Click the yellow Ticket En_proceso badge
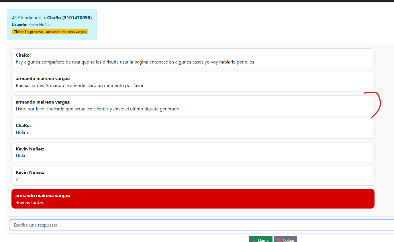The height and width of the screenshot is (242, 394). point(50,31)
